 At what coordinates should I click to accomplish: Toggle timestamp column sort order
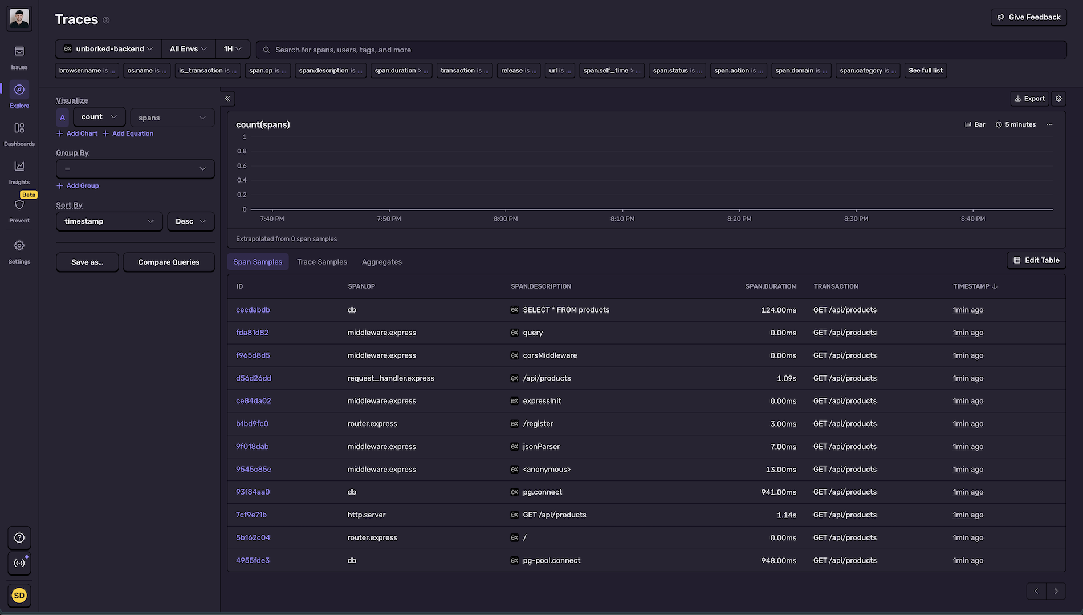click(975, 286)
